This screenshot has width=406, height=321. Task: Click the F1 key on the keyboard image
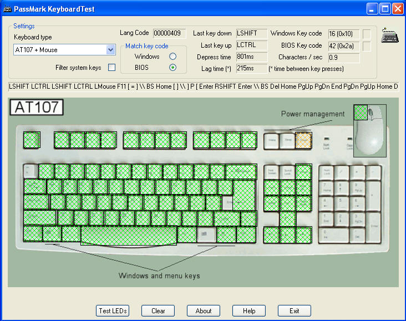pos(62,140)
